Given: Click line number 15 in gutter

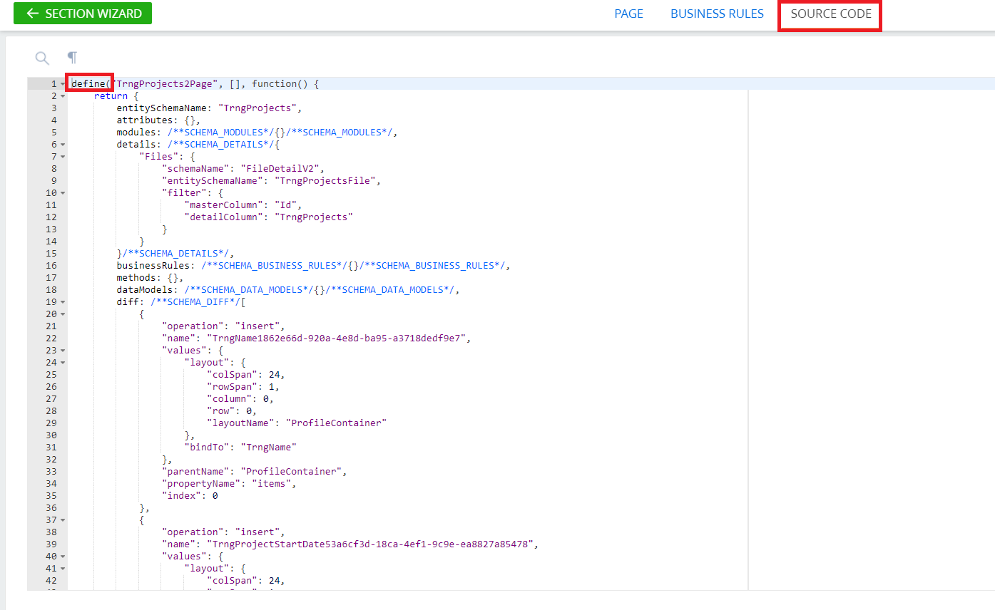Looking at the screenshot, I should click(x=51, y=254).
